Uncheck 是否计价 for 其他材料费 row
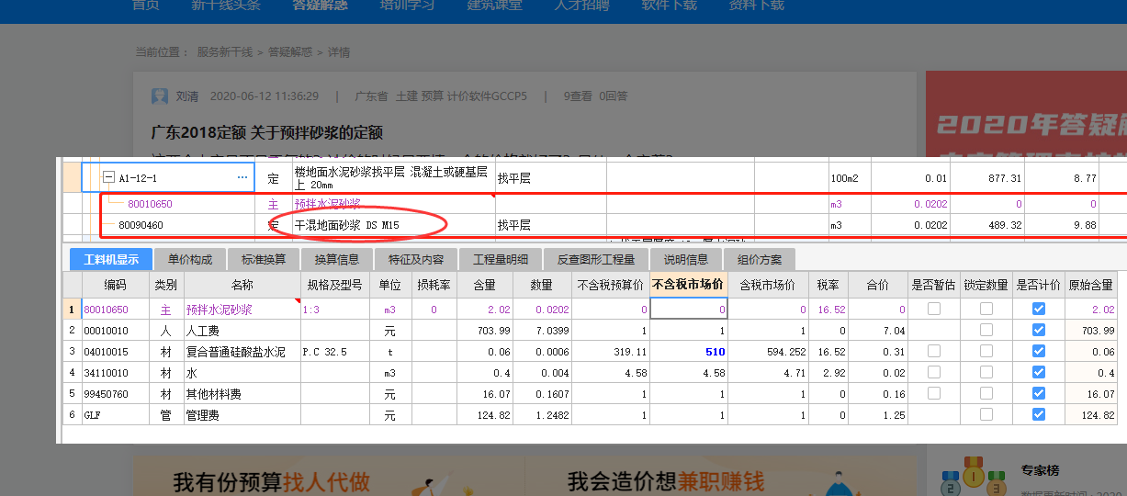 point(1039,393)
